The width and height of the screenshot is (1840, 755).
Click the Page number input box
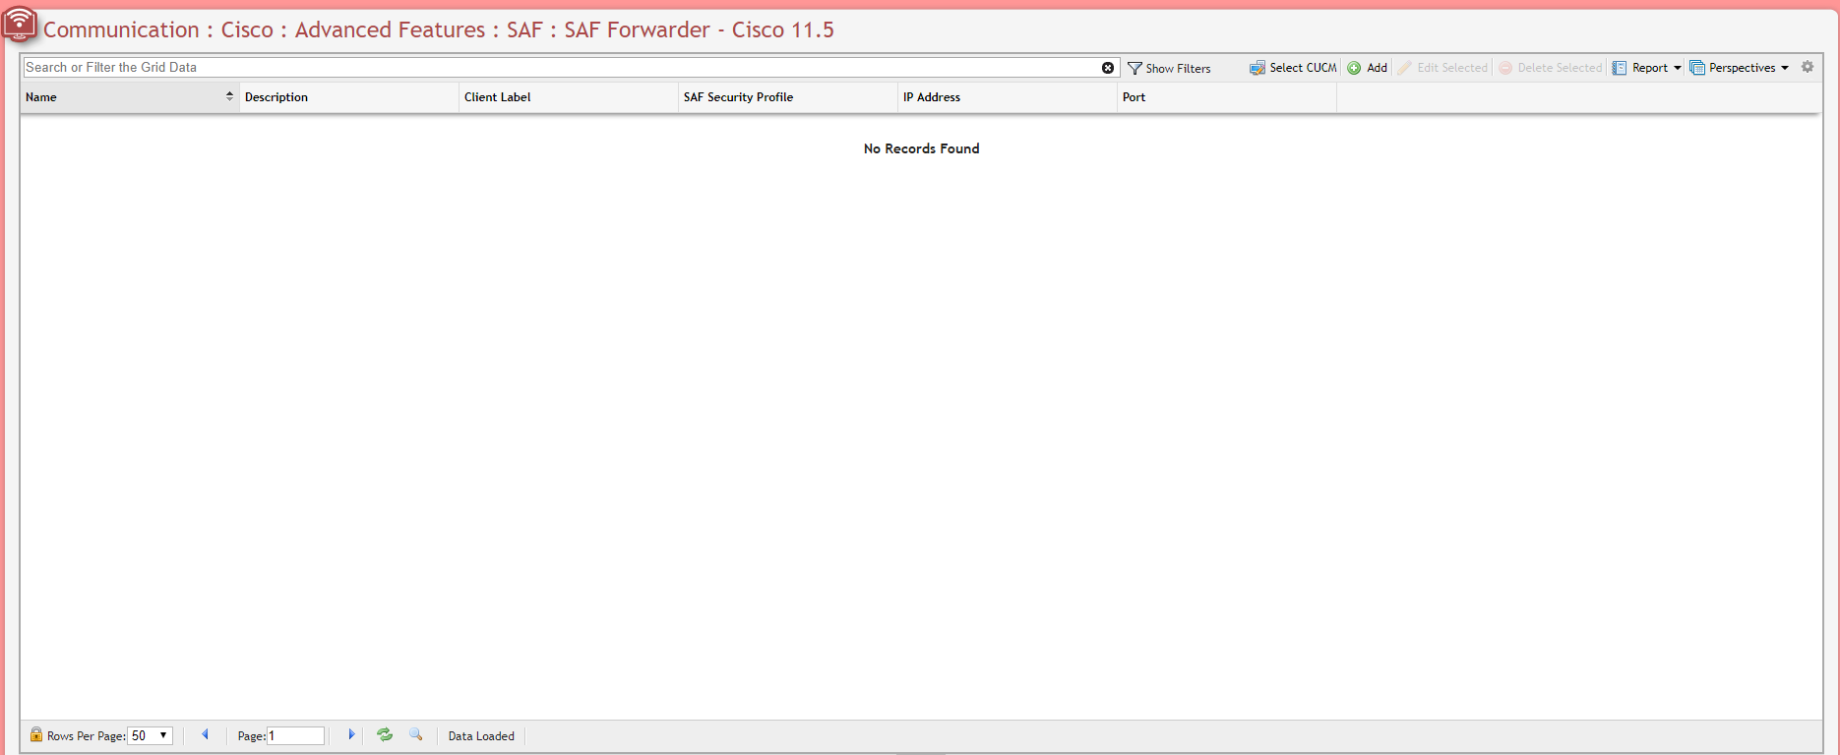pyautogui.click(x=295, y=735)
